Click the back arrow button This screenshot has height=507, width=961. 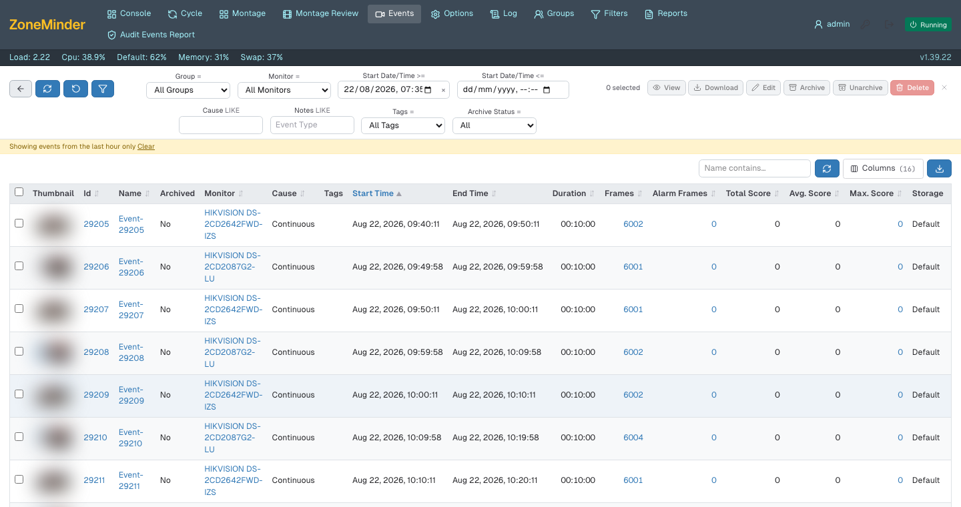(x=21, y=89)
